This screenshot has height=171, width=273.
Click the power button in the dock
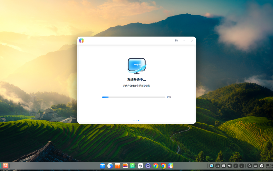click(262, 166)
